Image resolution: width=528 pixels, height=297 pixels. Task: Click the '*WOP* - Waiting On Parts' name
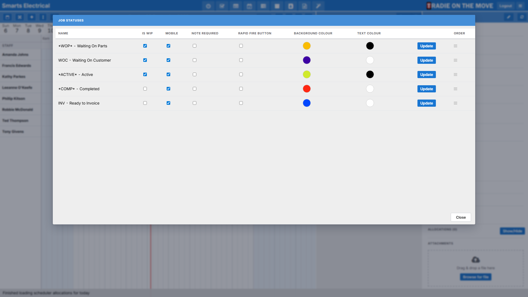pyautogui.click(x=83, y=46)
